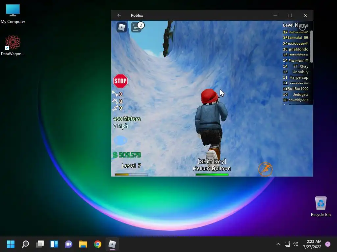Click the network tray icon
The width and height of the screenshot is (337, 252).
tap(287, 244)
